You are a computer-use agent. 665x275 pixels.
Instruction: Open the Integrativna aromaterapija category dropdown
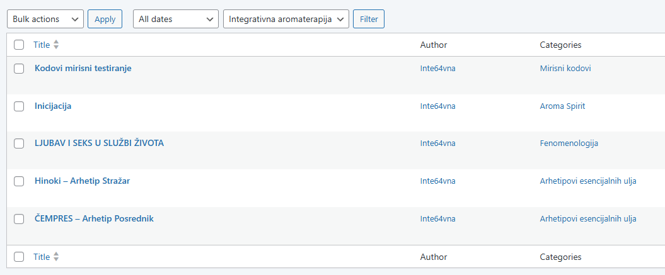(286, 19)
